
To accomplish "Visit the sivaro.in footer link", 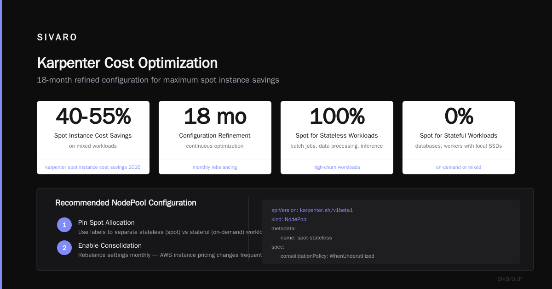I will (510, 278).
